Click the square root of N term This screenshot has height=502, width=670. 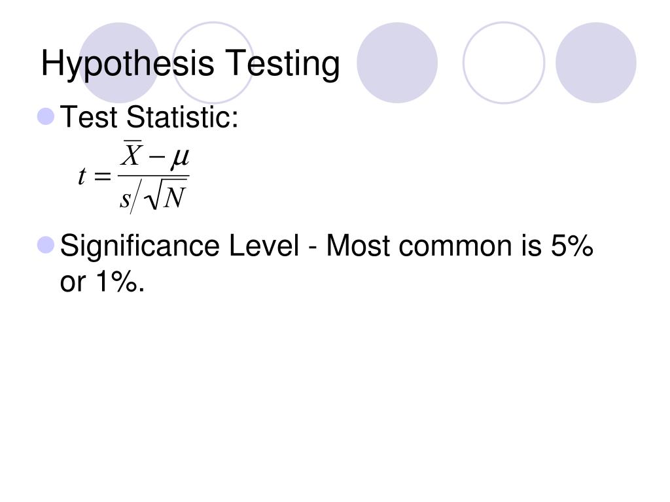(166, 197)
